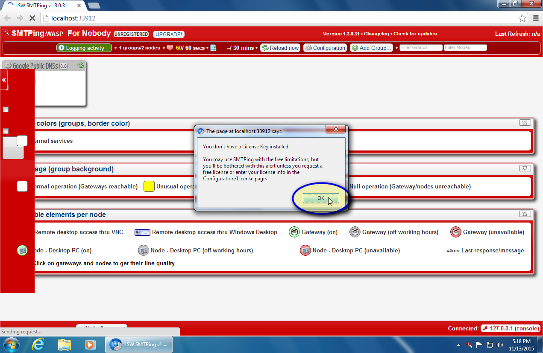543x353 pixels.
Task: Collapse the red sidebar with the « arrow
Action: [x=4, y=80]
